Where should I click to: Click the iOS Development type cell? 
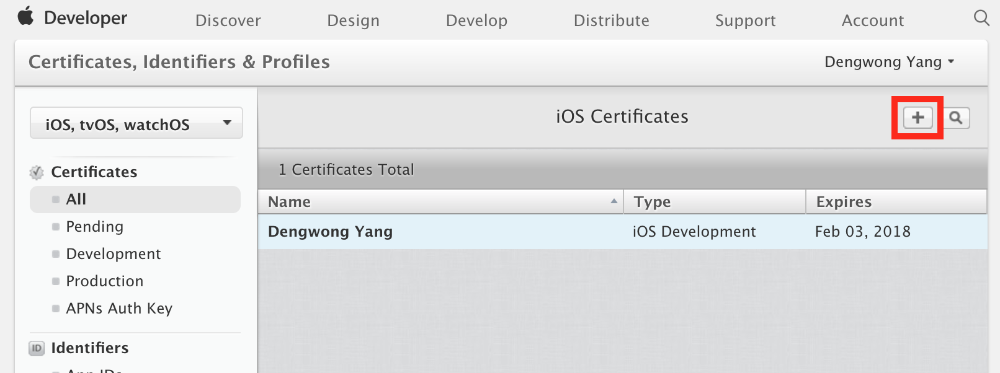click(x=694, y=232)
